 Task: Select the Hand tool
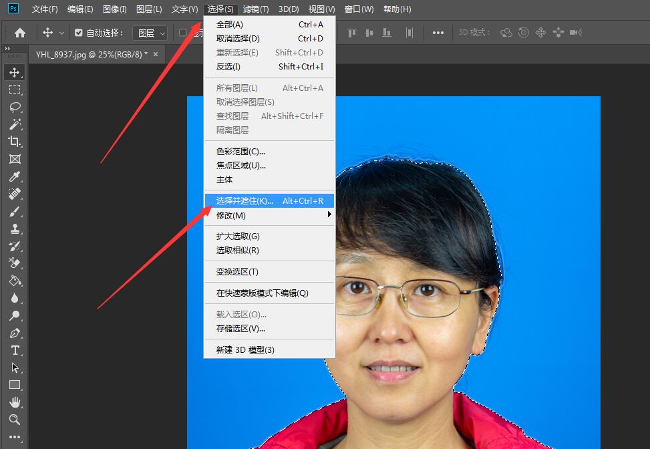coord(15,402)
